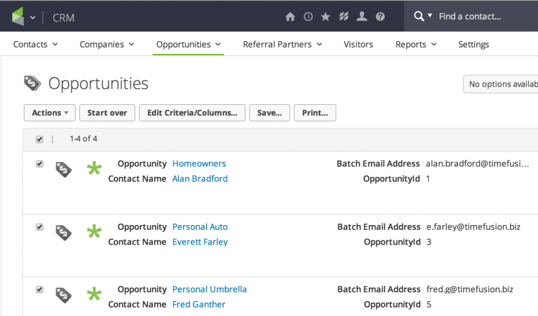Open recent items clock icon
Viewport: 538px width, 316px height.
(308, 16)
